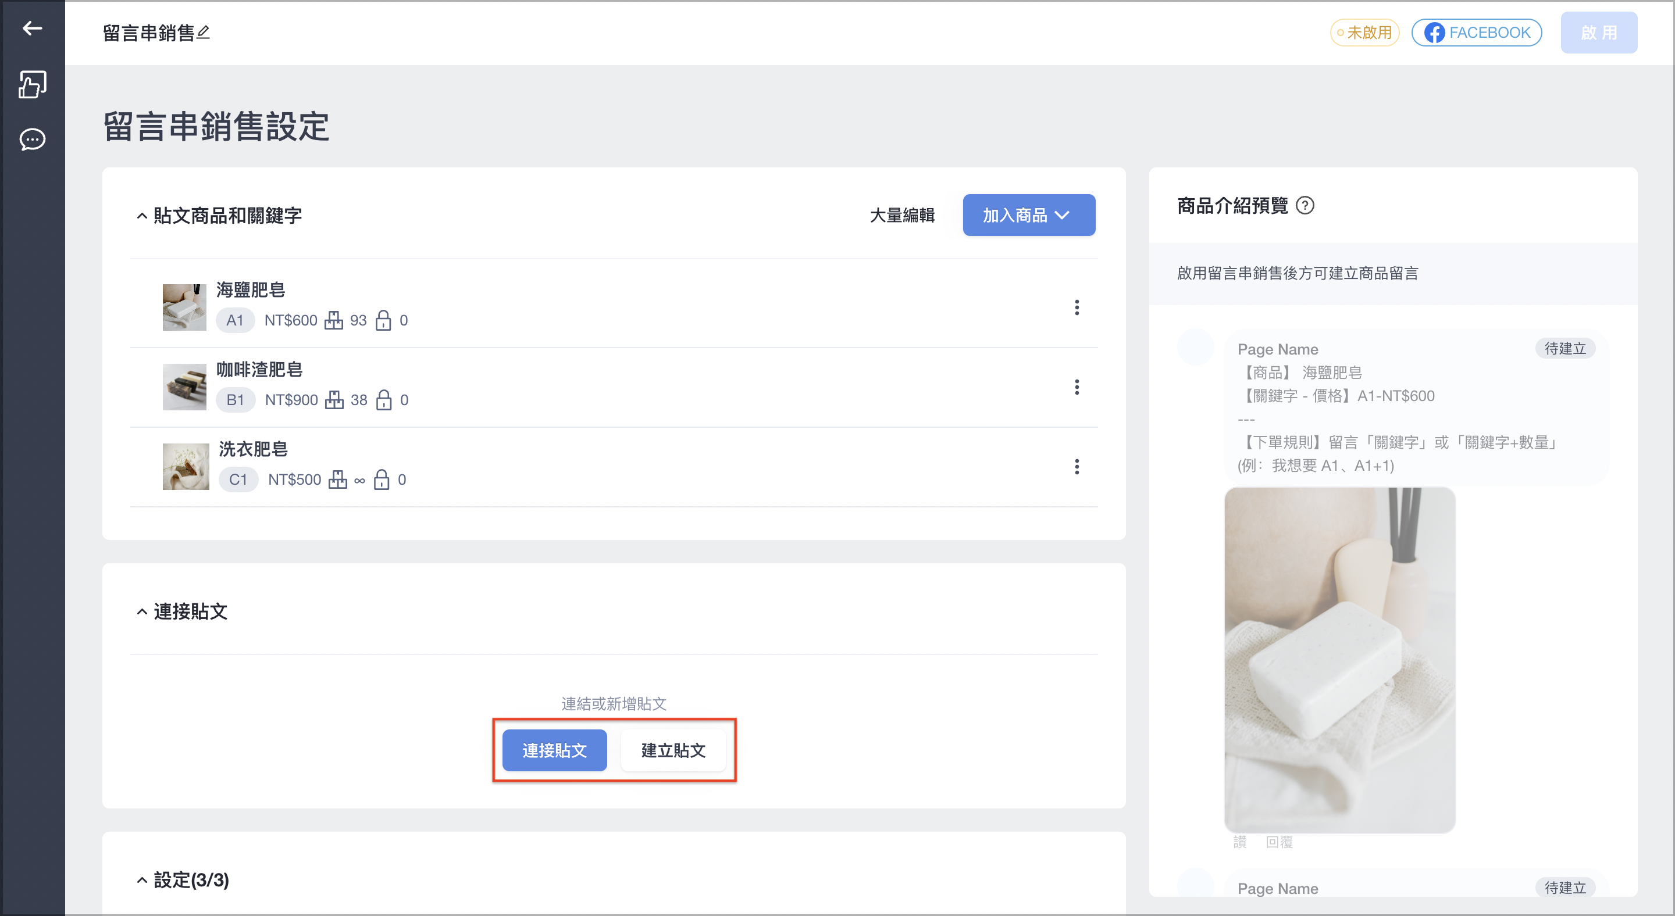This screenshot has height=916, width=1675.
Task: Expand the 加入商品 dropdown
Action: click(1029, 215)
